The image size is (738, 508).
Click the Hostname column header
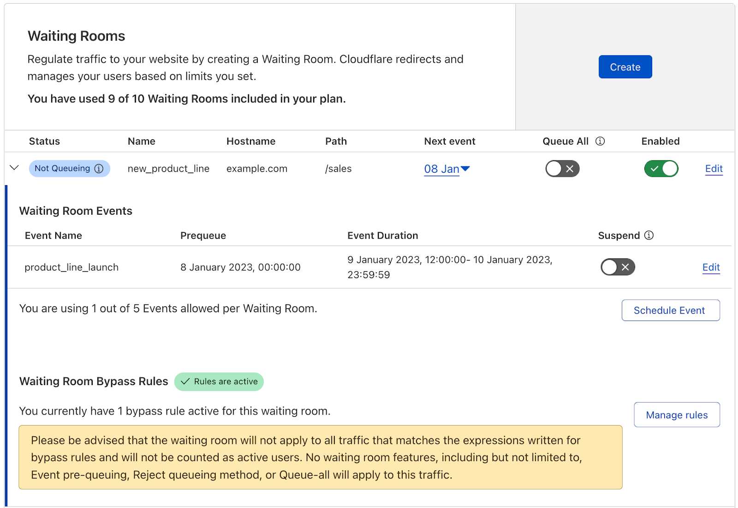coord(250,141)
